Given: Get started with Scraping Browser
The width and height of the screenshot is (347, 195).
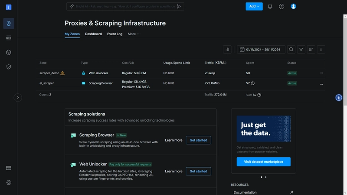Looking at the screenshot, I should tap(199, 140).
